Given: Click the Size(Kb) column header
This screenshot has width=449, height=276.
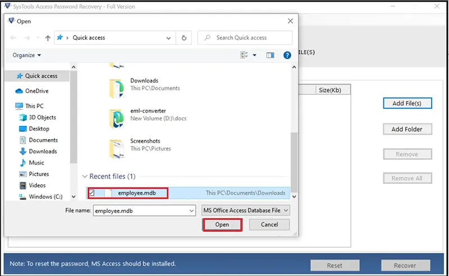Looking at the screenshot, I should (333, 90).
